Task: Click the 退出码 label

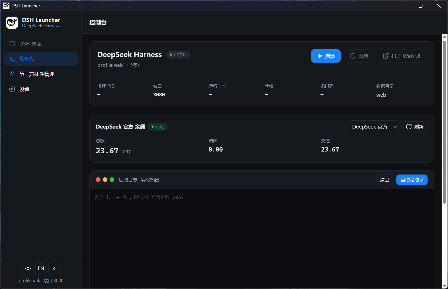Action: click(x=327, y=86)
